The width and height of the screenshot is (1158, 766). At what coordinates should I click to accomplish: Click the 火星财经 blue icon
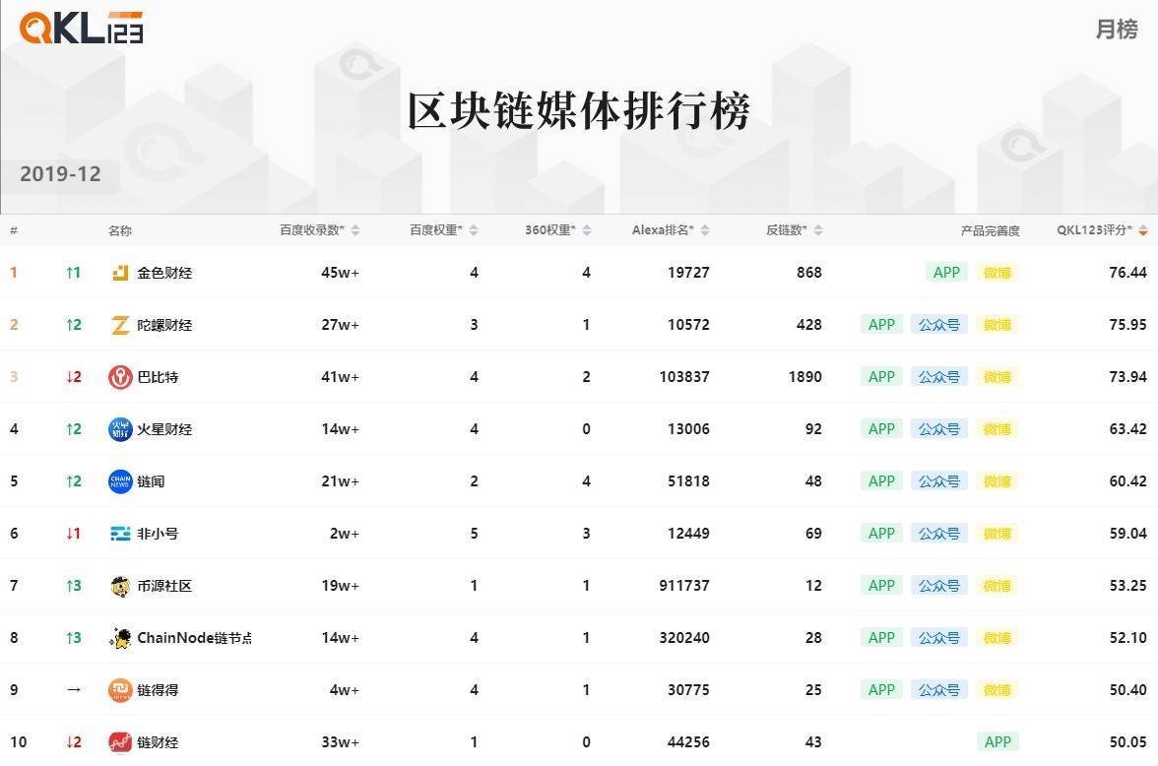click(120, 429)
